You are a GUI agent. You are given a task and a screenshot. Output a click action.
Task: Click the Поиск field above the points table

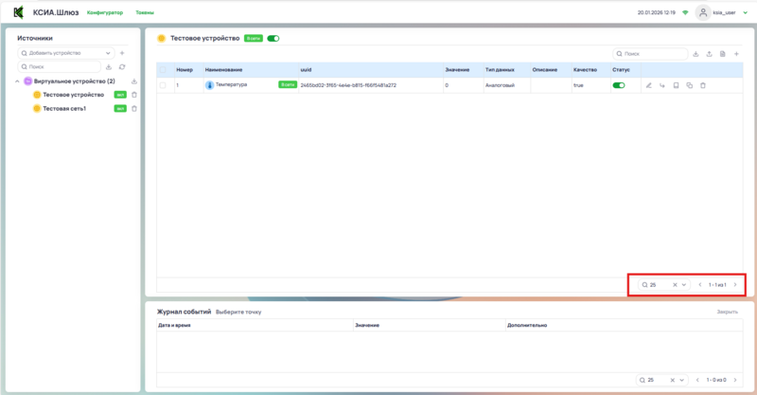click(x=653, y=54)
